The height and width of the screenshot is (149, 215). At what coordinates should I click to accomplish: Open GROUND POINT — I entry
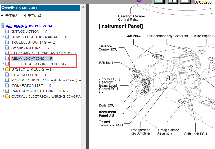point(29,75)
